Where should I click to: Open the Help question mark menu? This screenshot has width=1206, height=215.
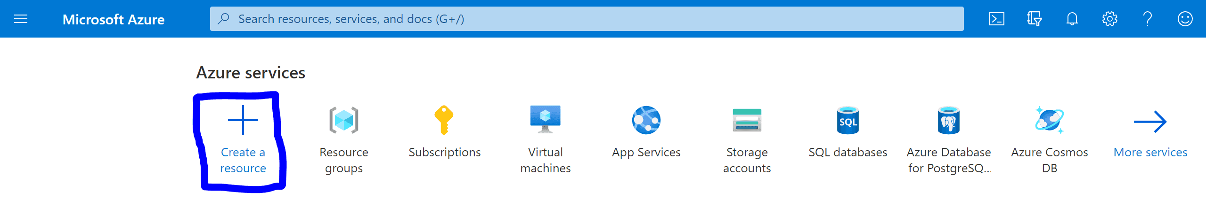(x=1148, y=19)
